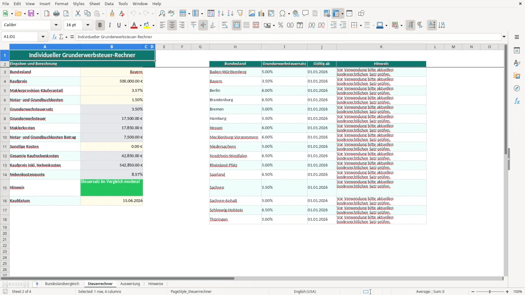Select Kaufpreis value 500,000.00 € cell
This screenshot has width=525, height=295.
click(x=112, y=81)
